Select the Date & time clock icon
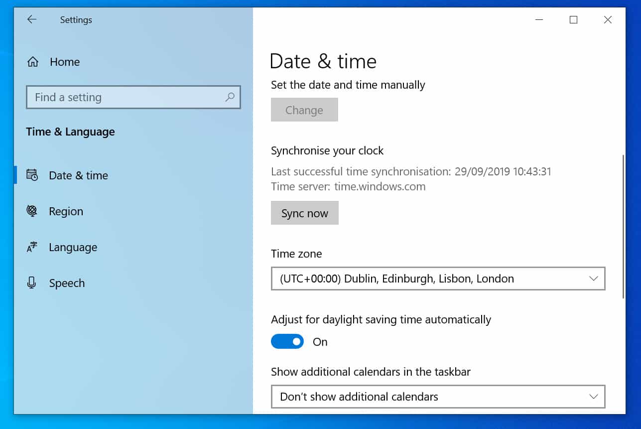The image size is (641, 429). point(31,175)
